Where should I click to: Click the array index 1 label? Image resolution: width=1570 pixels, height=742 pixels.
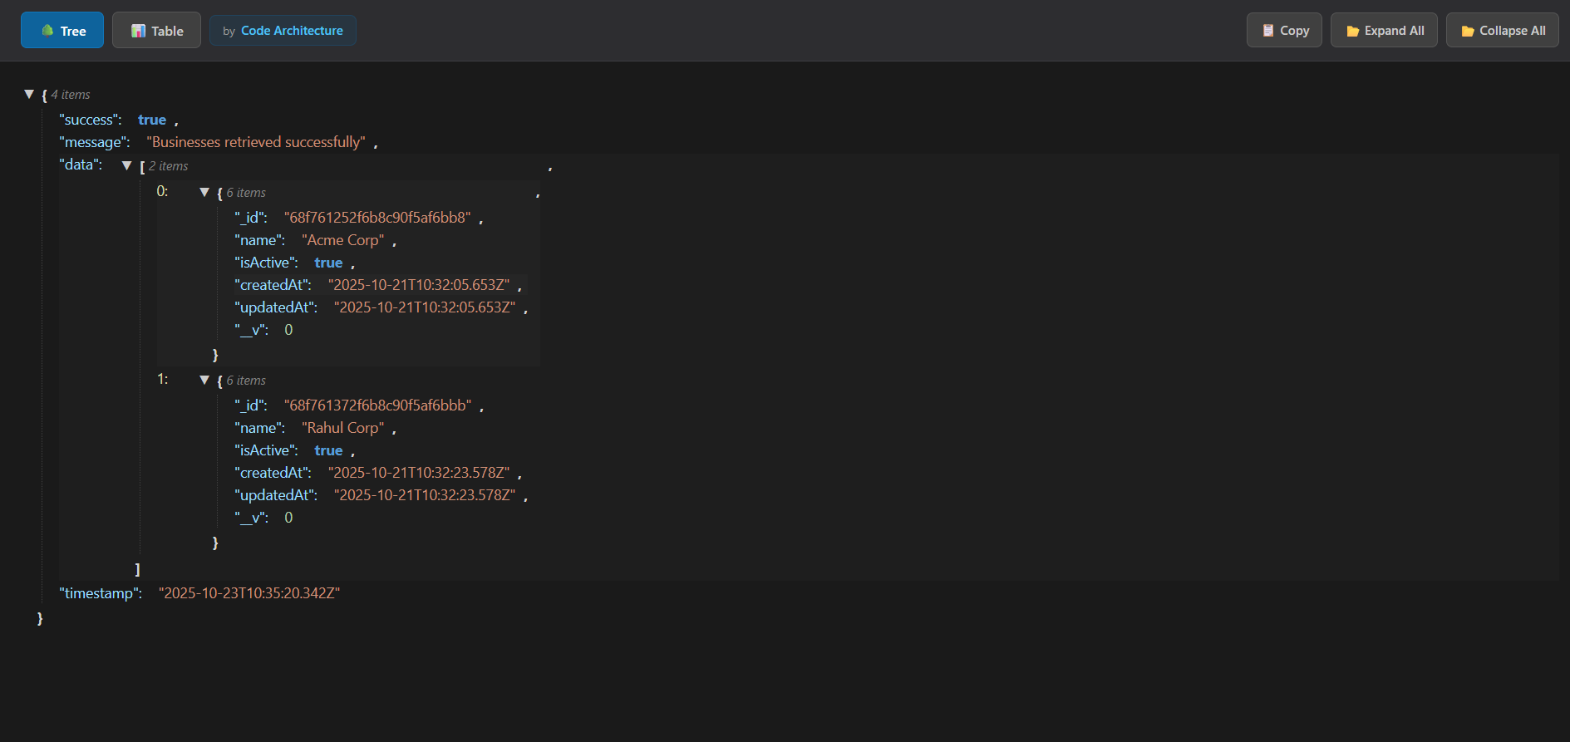pyautogui.click(x=162, y=379)
